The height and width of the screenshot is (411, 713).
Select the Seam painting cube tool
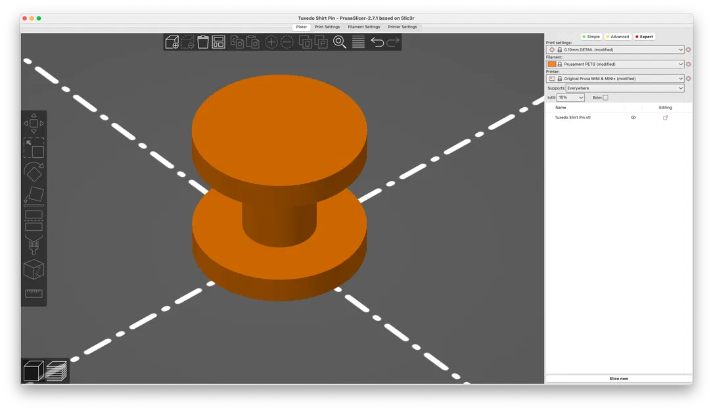(x=34, y=270)
